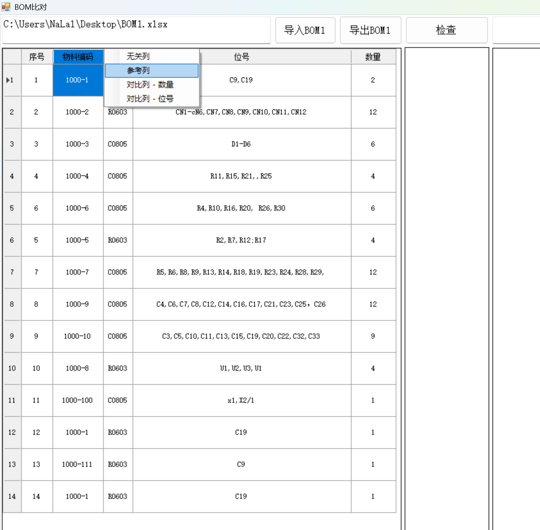Click material code 1000-8
540x530 pixels.
[x=78, y=369]
